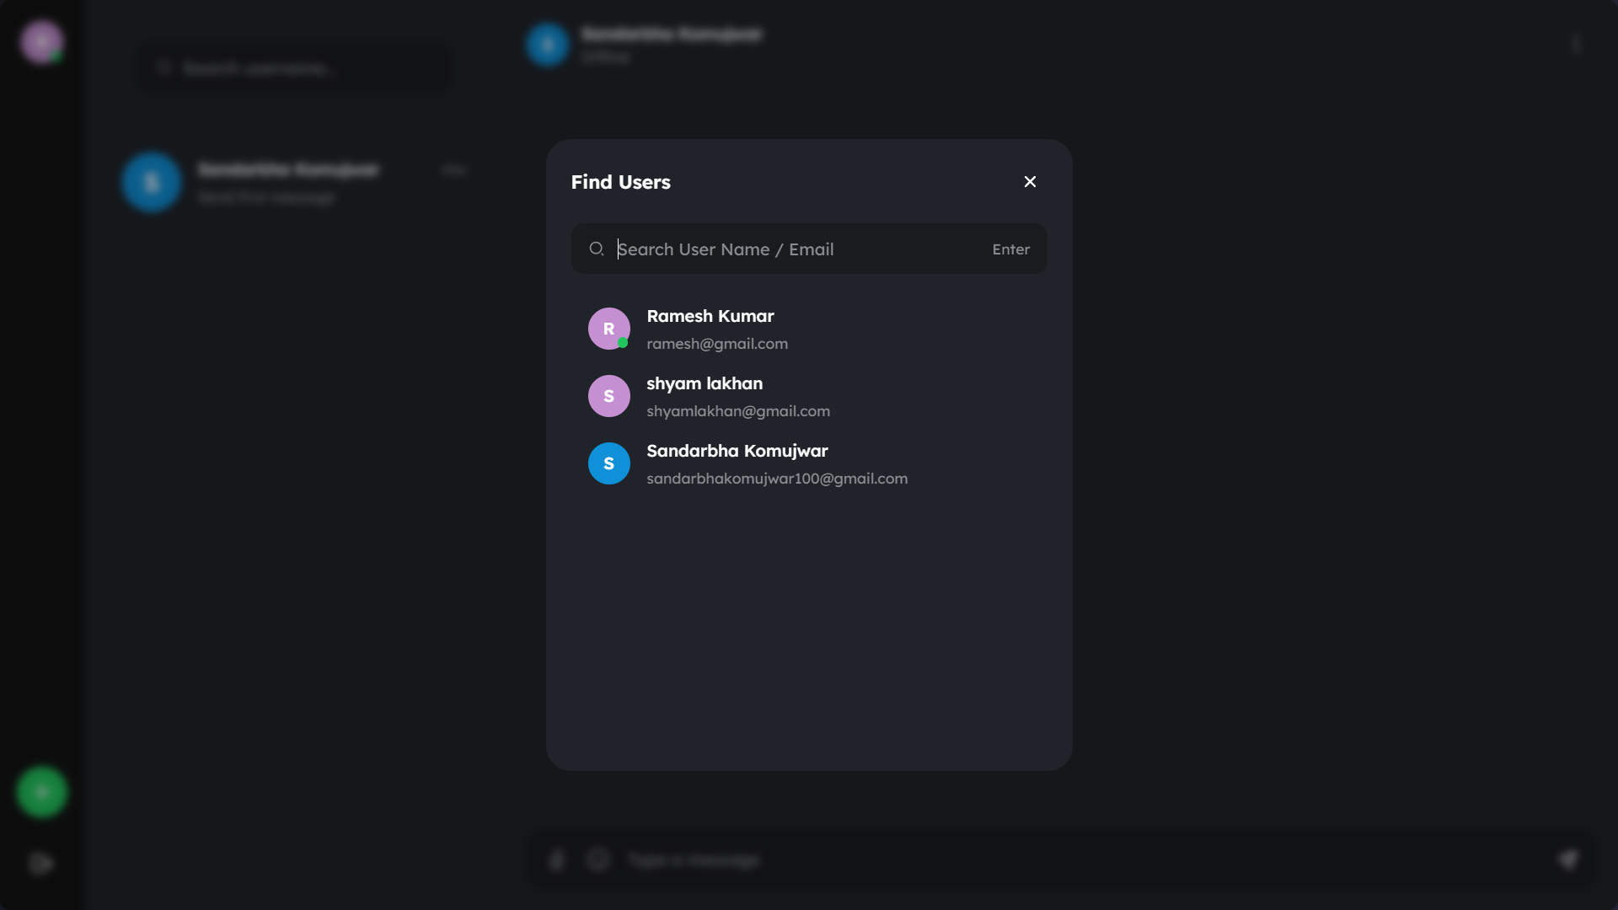Select the logout icon in the bottom sidebar
The width and height of the screenshot is (1618, 910).
[41, 863]
